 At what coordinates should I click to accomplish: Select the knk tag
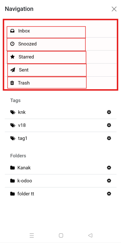(x=60, y=112)
